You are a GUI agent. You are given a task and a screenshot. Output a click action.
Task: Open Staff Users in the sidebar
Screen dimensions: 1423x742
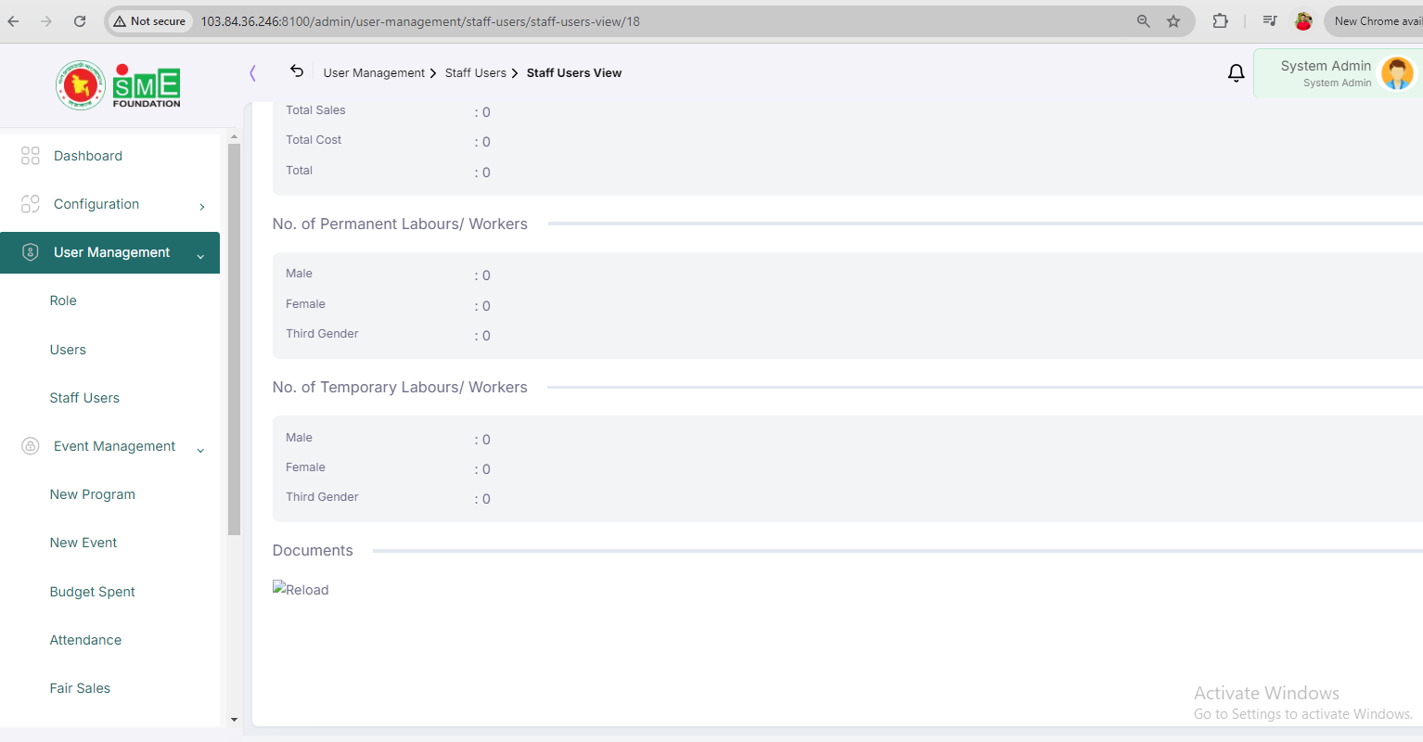(x=84, y=398)
